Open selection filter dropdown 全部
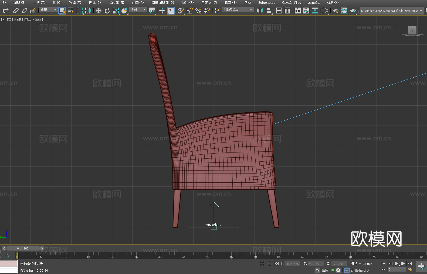427x274 pixels. (48, 10)
